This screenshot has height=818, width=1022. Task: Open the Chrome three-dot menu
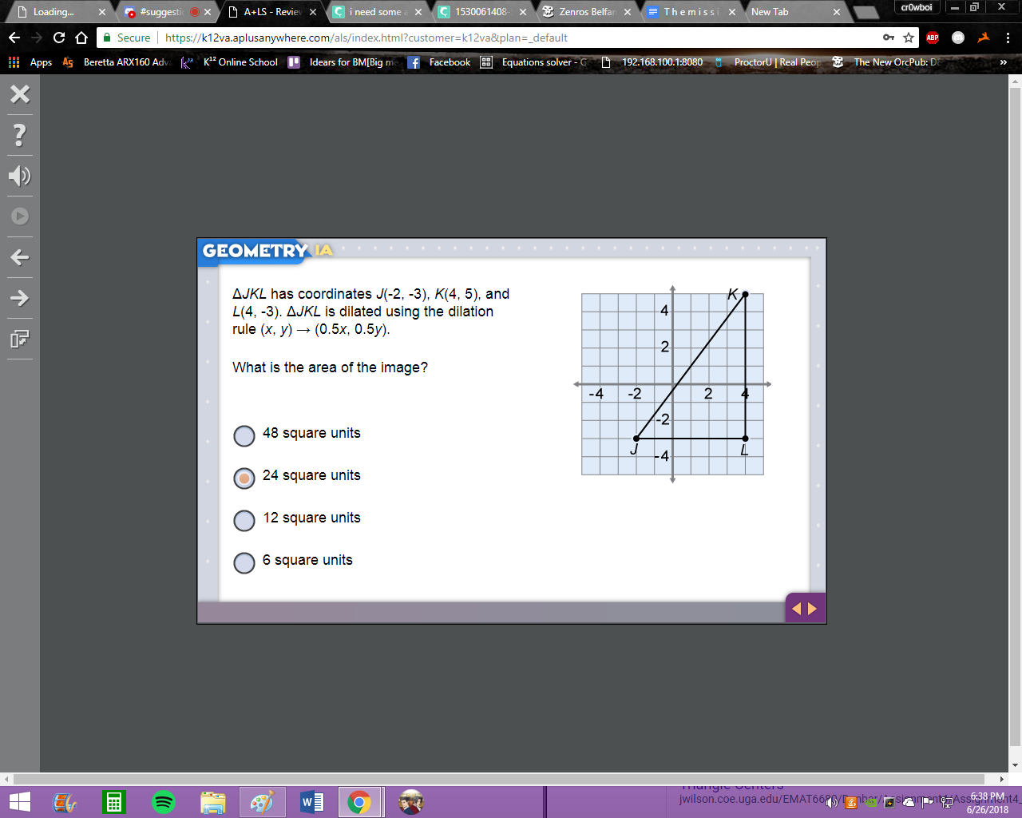click(1008, 38)
